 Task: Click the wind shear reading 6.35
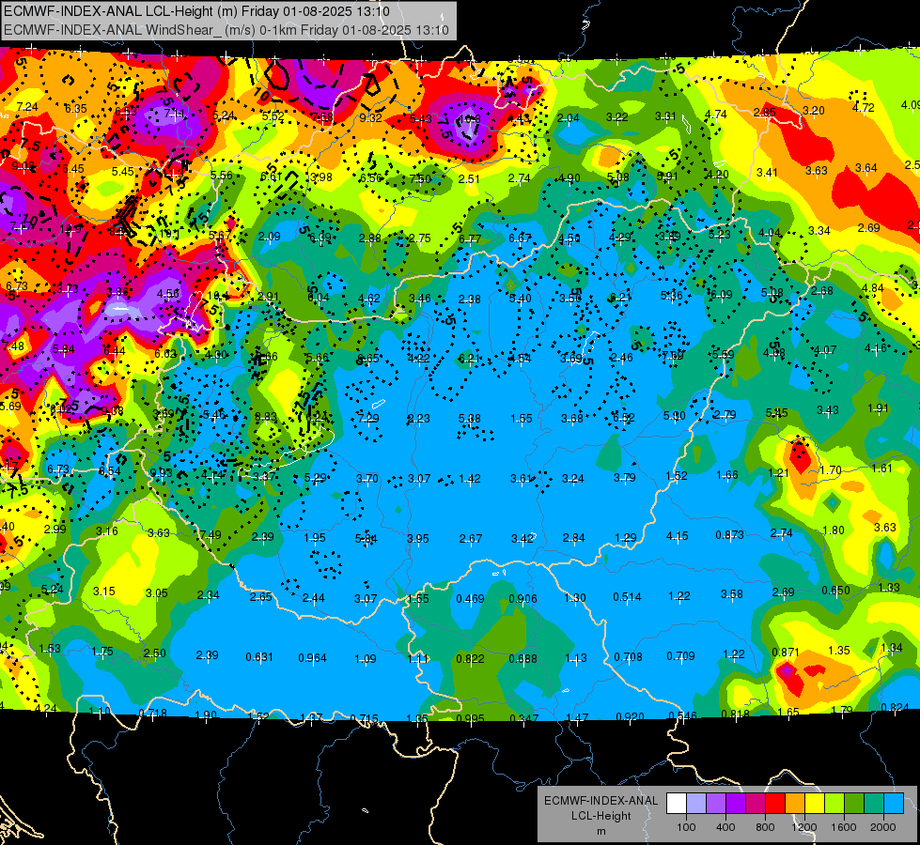pos(76,109)
